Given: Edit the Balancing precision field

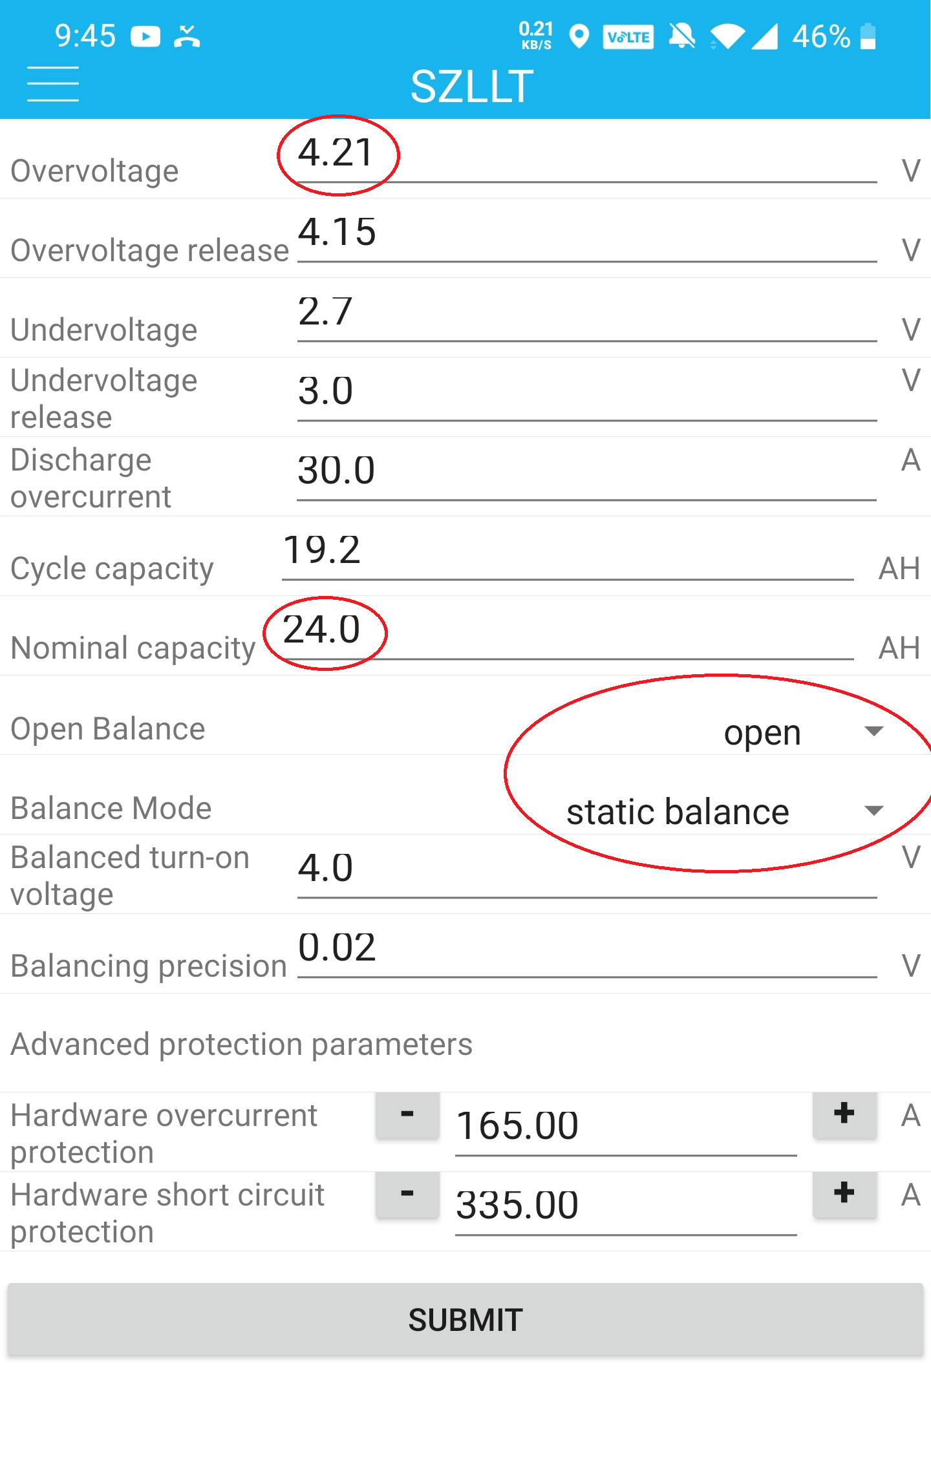Looking at the screenshot, I should coord(587,951).
